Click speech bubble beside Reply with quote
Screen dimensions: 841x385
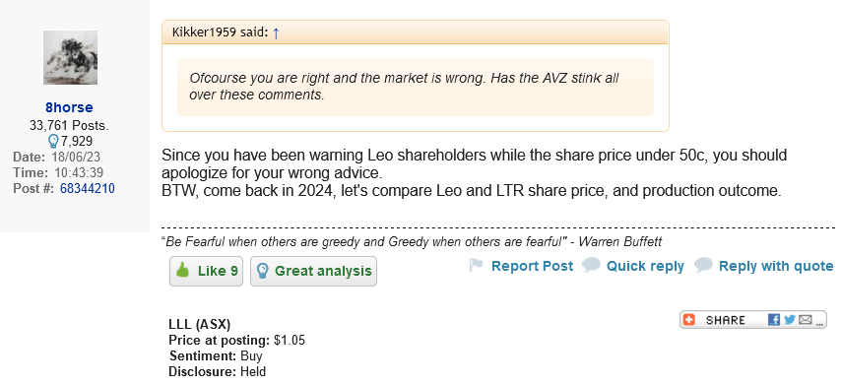703,266
